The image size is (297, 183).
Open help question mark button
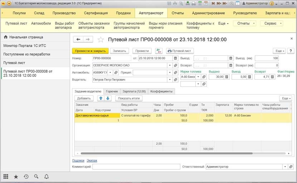pyautogui.click(x=291, y=51)
